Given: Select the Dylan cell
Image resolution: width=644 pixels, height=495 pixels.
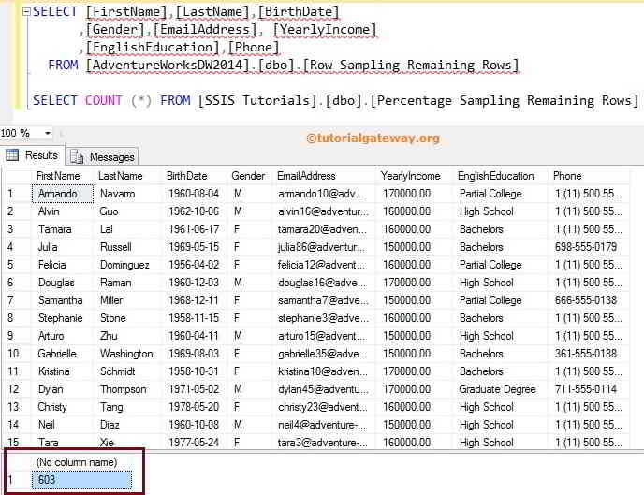Looking at the screenshot, I should tap(63, 389).
